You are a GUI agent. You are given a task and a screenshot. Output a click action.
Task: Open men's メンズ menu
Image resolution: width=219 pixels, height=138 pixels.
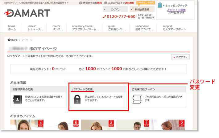pyautogui.click(x=56, y=28)
